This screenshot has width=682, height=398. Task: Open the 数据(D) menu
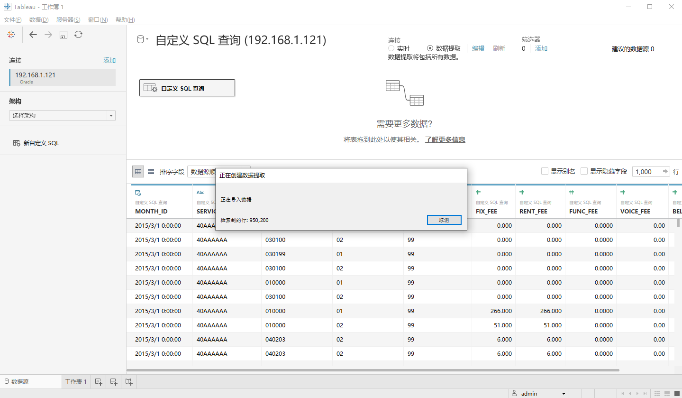(39, 19)
